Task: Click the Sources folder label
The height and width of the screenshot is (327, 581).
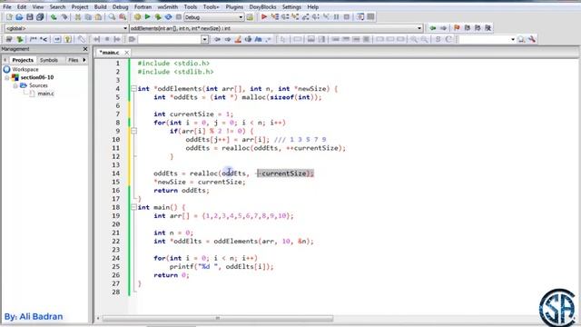Action: 38,85
